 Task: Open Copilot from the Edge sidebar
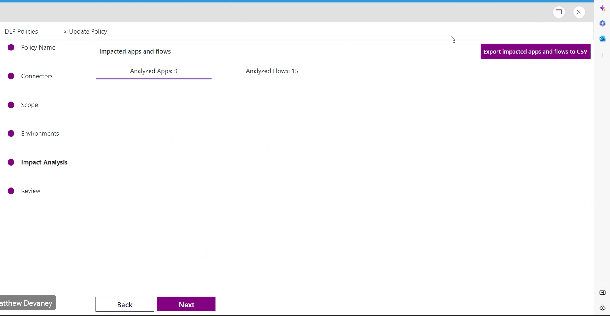pos(602,8)
